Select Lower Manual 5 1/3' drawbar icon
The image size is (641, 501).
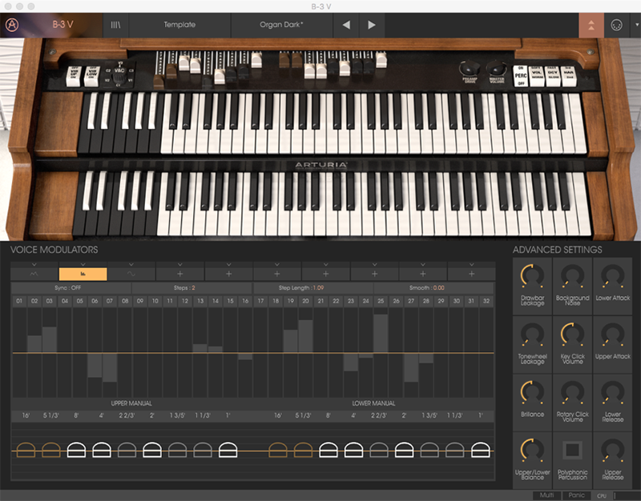(x=304, y=450)
